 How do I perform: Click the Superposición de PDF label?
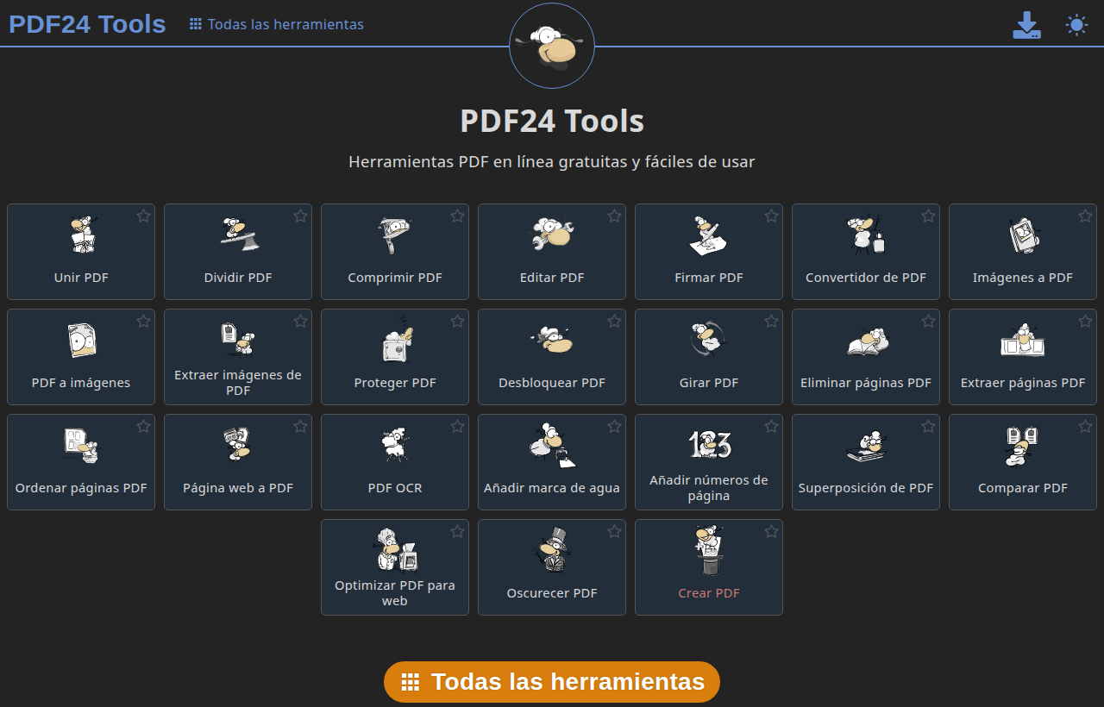pos(866,488)
